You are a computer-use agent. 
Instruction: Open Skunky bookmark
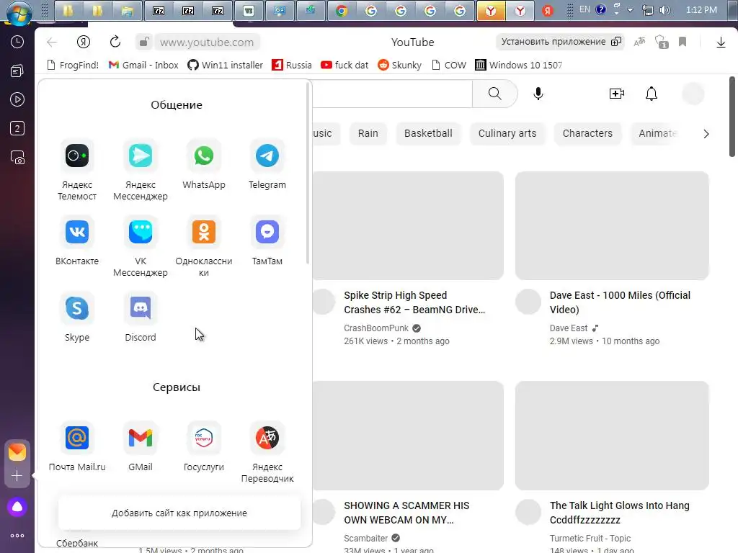pos(399,65)
